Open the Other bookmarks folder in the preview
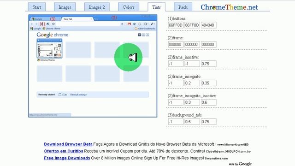Screen dimensions: 295x166 pos(145,29)
